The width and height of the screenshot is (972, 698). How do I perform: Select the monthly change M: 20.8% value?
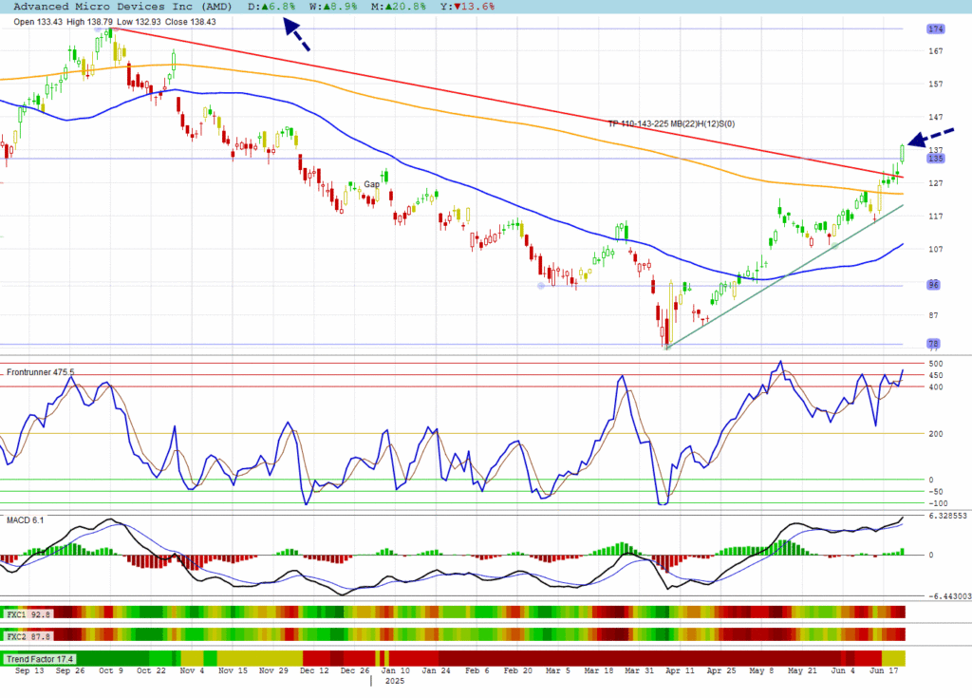pos(399,7)
